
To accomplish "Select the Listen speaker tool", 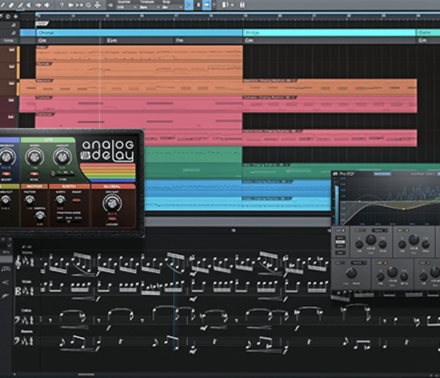I will 47,5.
